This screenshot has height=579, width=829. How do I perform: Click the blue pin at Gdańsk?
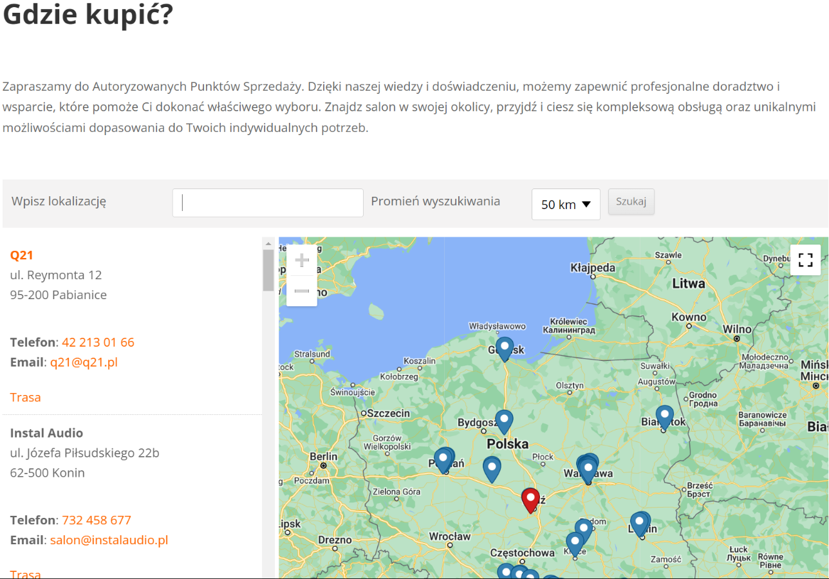[x=505, y=349]
